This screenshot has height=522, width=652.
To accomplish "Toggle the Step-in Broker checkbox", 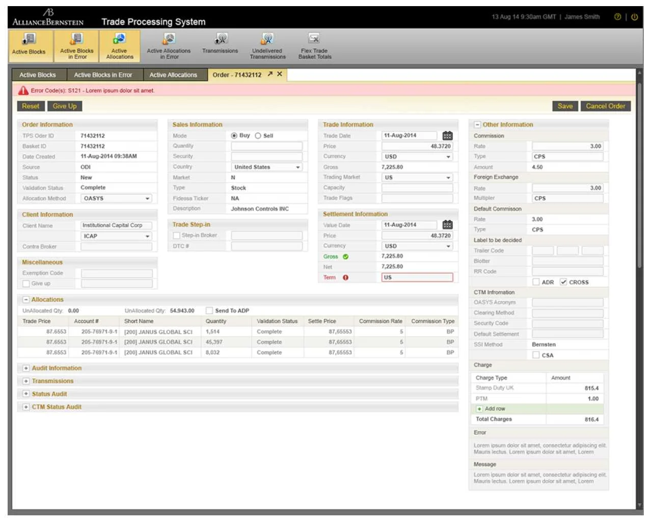I will 176,236.
